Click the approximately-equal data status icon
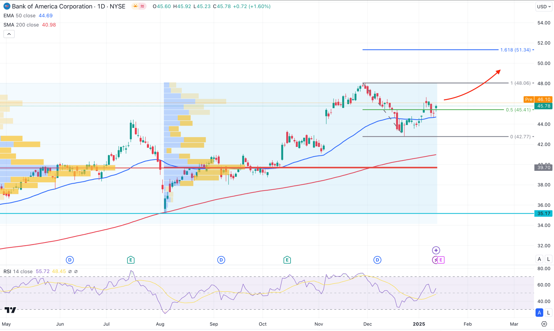The width and height of the screenshot is (554, 331). (142, 6)
